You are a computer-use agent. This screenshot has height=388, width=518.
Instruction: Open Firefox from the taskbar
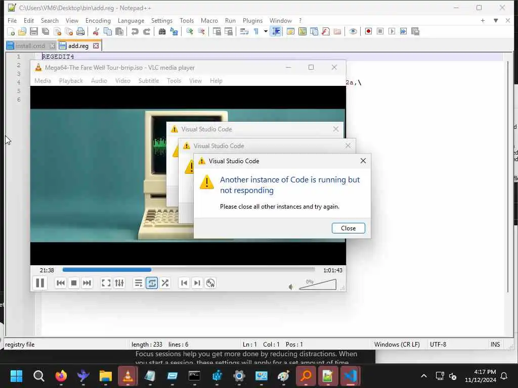point(61,376)
